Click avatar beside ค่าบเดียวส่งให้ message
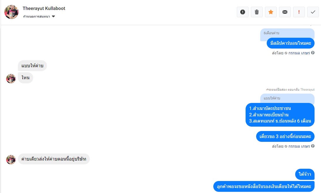The image size is (321, 193). coord(11,160)
